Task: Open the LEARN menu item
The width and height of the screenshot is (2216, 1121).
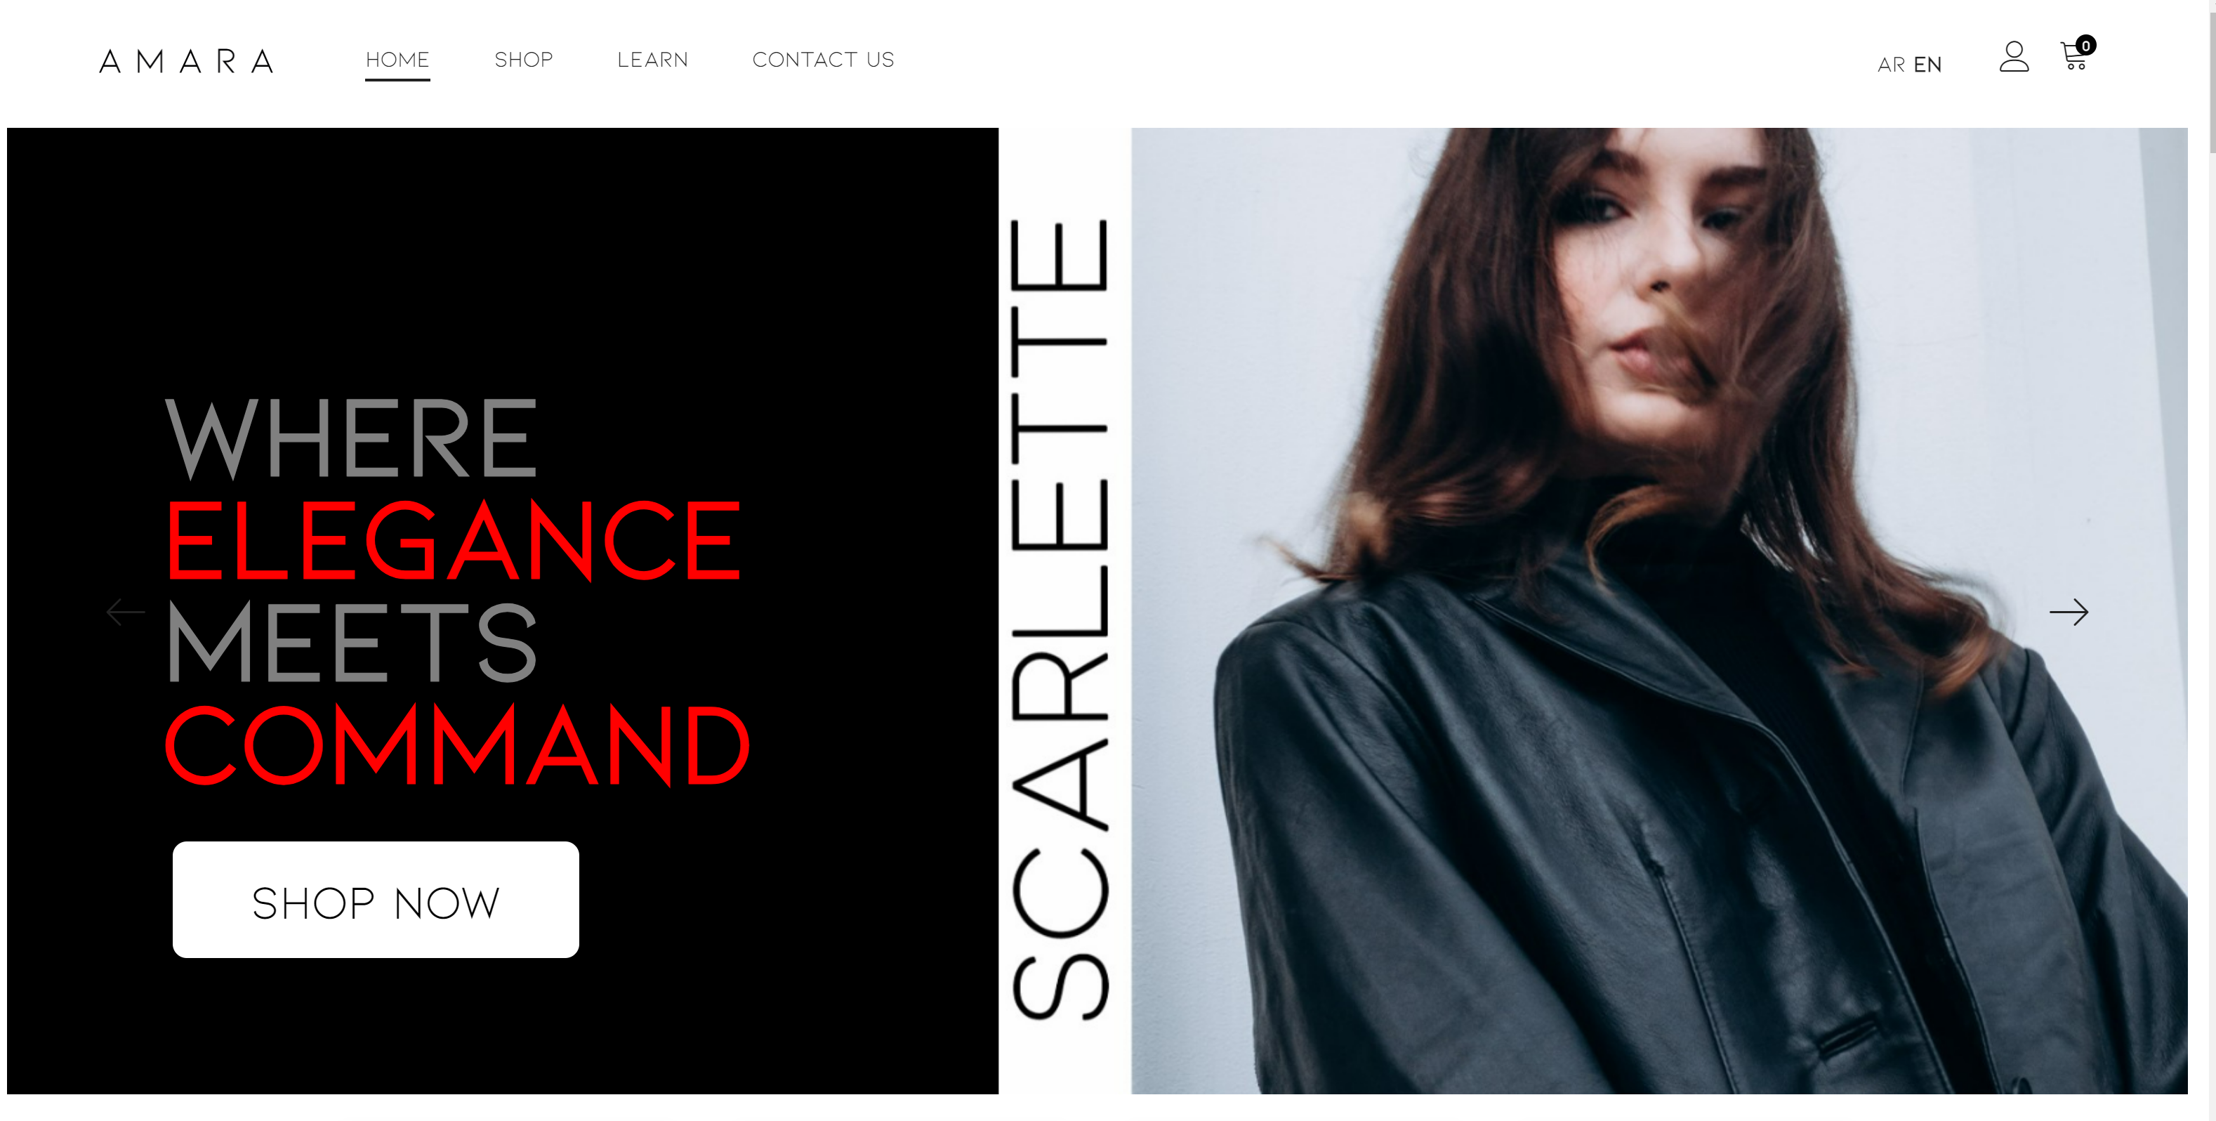Action: (653, 60)
